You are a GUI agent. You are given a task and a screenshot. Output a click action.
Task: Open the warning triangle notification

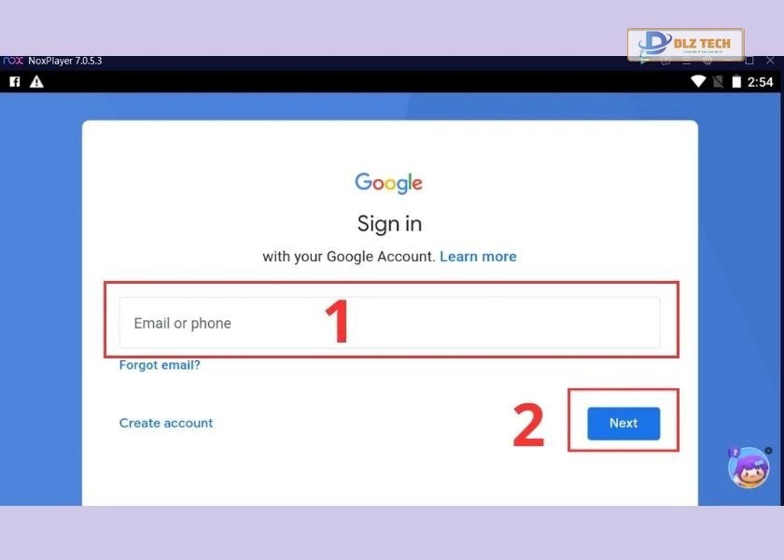click(x=36, y=81)
